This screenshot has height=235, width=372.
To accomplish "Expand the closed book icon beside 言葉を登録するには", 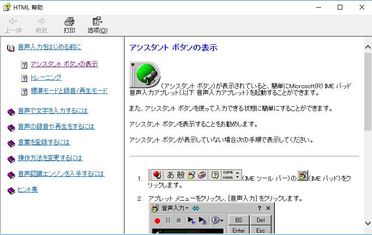I will (11, 143).
